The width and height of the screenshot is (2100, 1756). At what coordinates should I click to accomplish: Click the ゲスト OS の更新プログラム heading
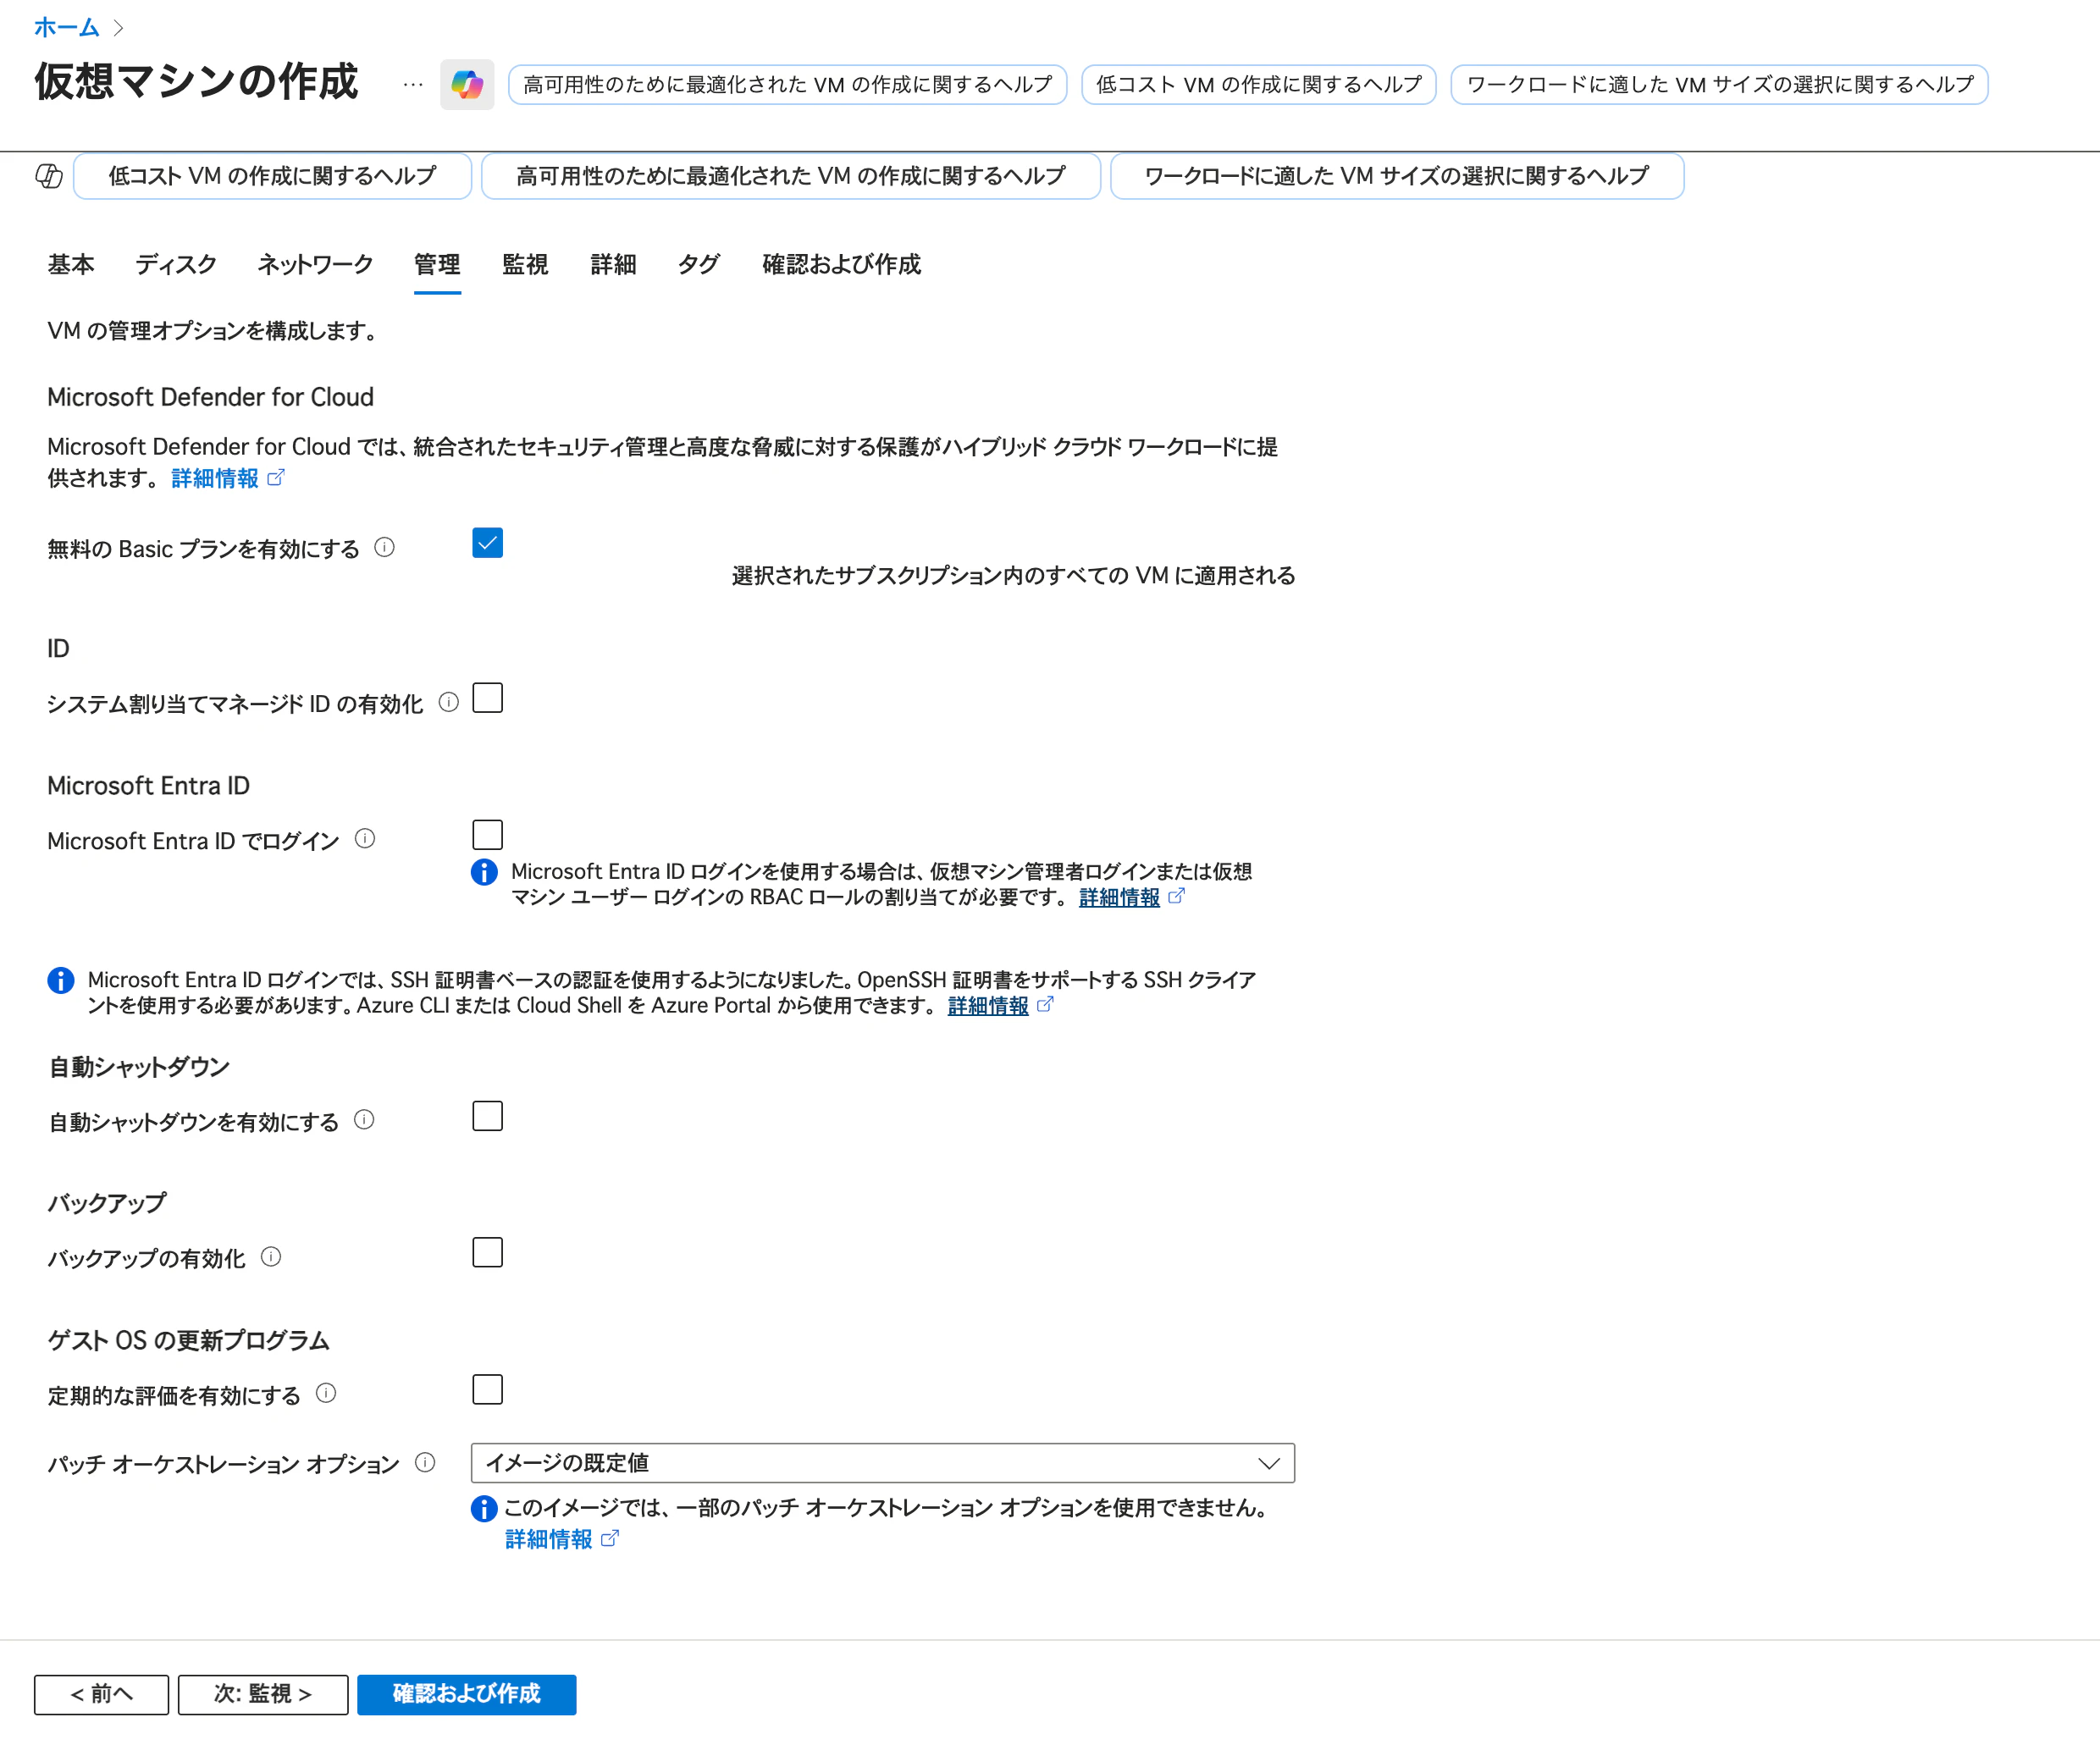click(x=188, y=1340)
